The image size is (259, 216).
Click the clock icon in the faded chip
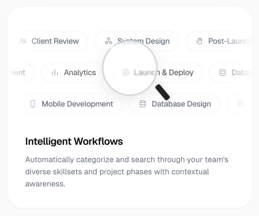(240, 103)
